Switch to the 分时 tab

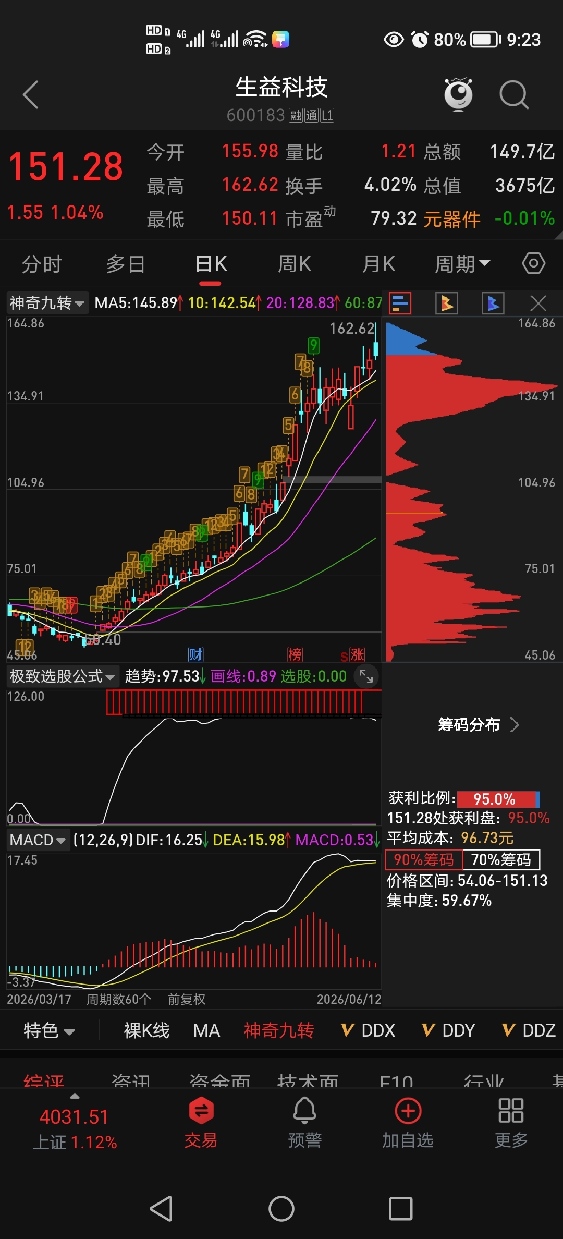42,264
